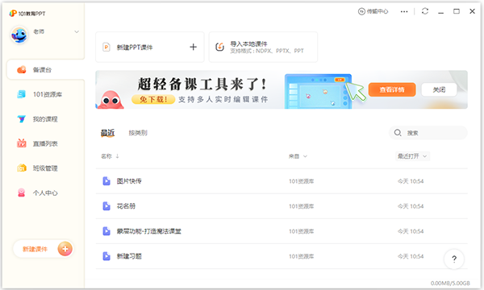Screen dimensions: 484x290
Task: Select the 最近 tab
Action: coord(108,133)
